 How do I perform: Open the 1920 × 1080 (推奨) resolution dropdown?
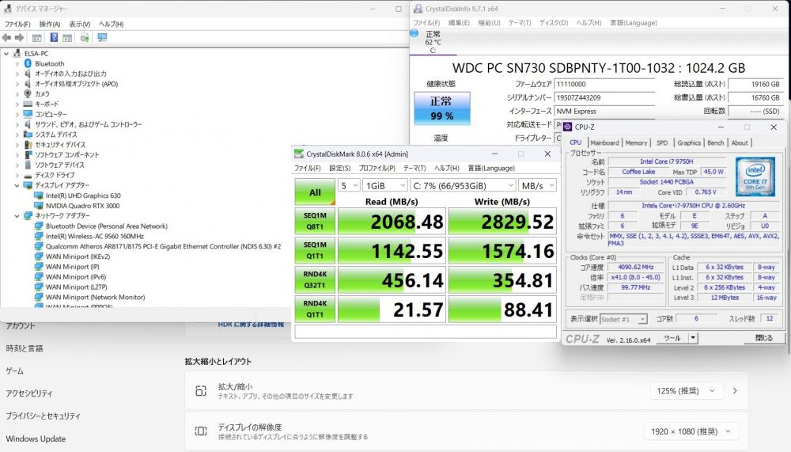tap(691, 431)
